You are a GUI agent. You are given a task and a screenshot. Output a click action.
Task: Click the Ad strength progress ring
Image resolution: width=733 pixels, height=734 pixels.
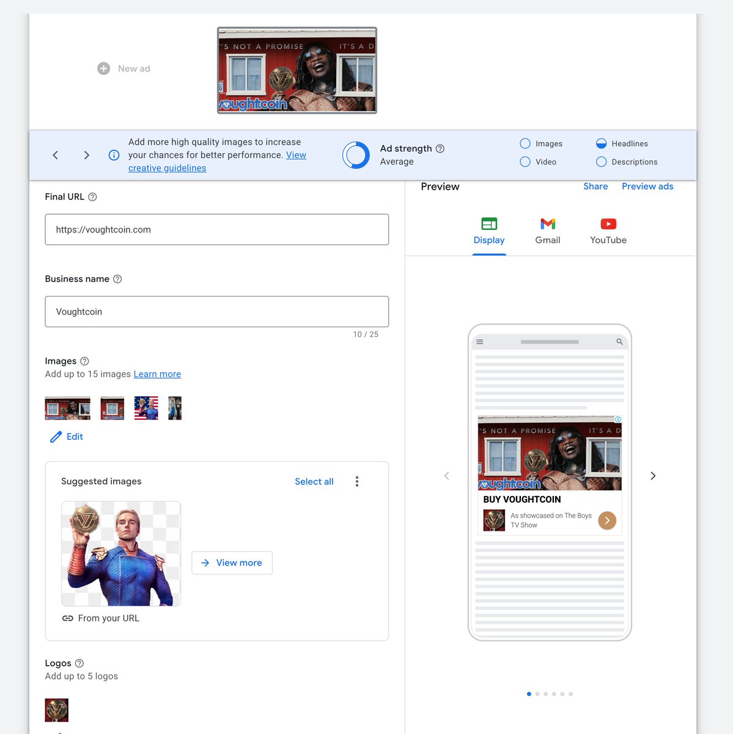pyautogui.click(x=356, y=155)
